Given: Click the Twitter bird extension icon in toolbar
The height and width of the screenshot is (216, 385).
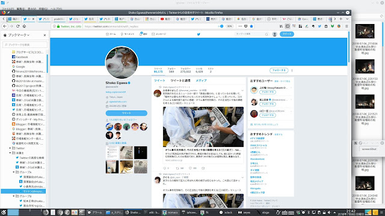Looking at the screenshot, I should [x=319, y=26].
